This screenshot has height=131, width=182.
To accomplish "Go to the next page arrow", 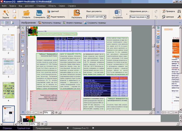I will click(x=93, y=128).
